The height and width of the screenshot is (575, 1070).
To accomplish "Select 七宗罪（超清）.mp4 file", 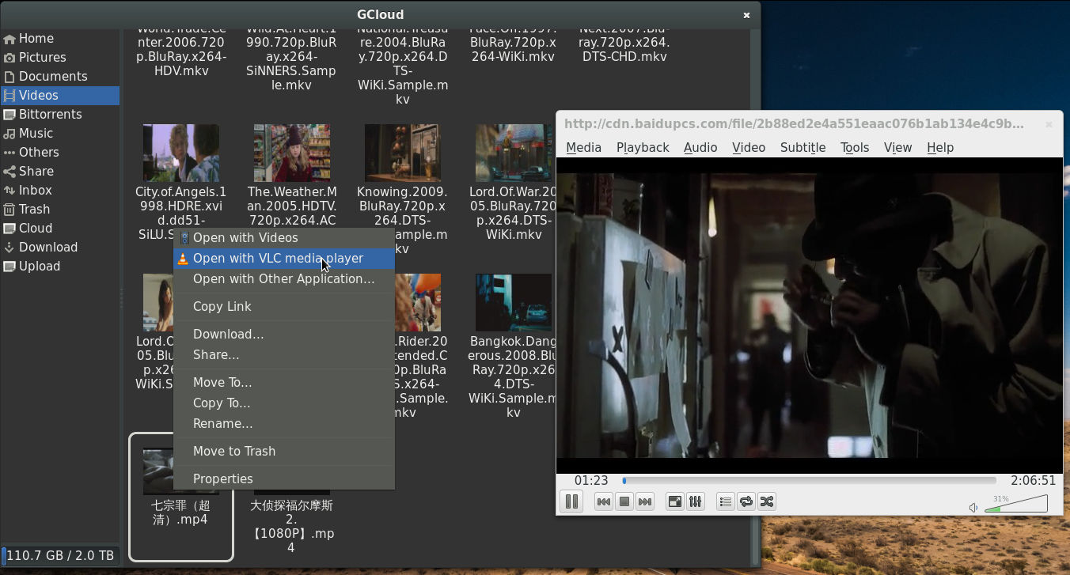I will [180, 497].
